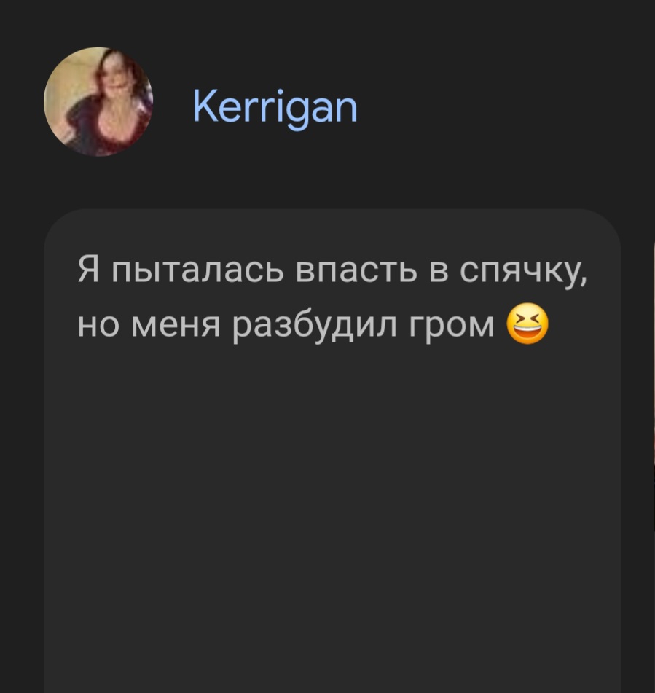Click the dark background above the avatar
The width and height of the screenshot is (655, 693).
[98, 22]
